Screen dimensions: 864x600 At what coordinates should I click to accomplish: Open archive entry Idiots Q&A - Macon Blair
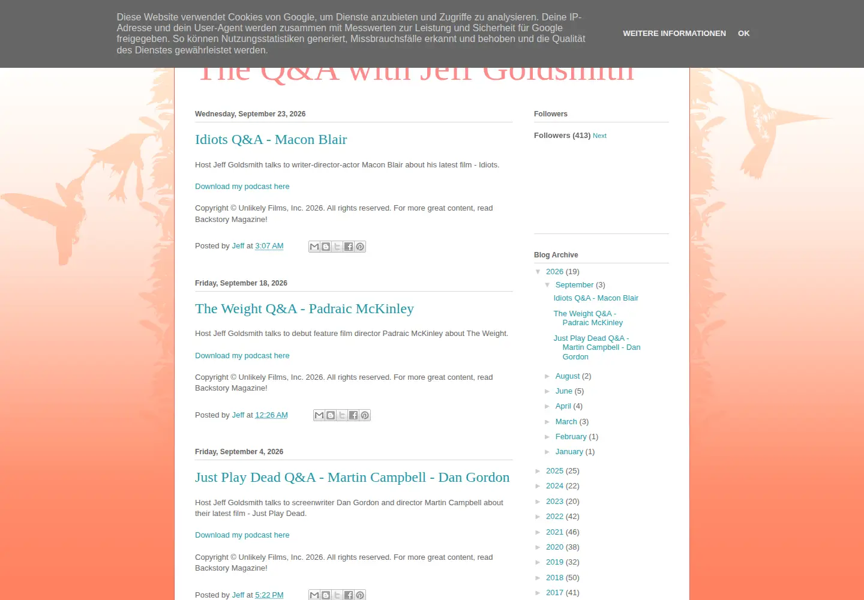pyautogui.click(x=596, y=298)
